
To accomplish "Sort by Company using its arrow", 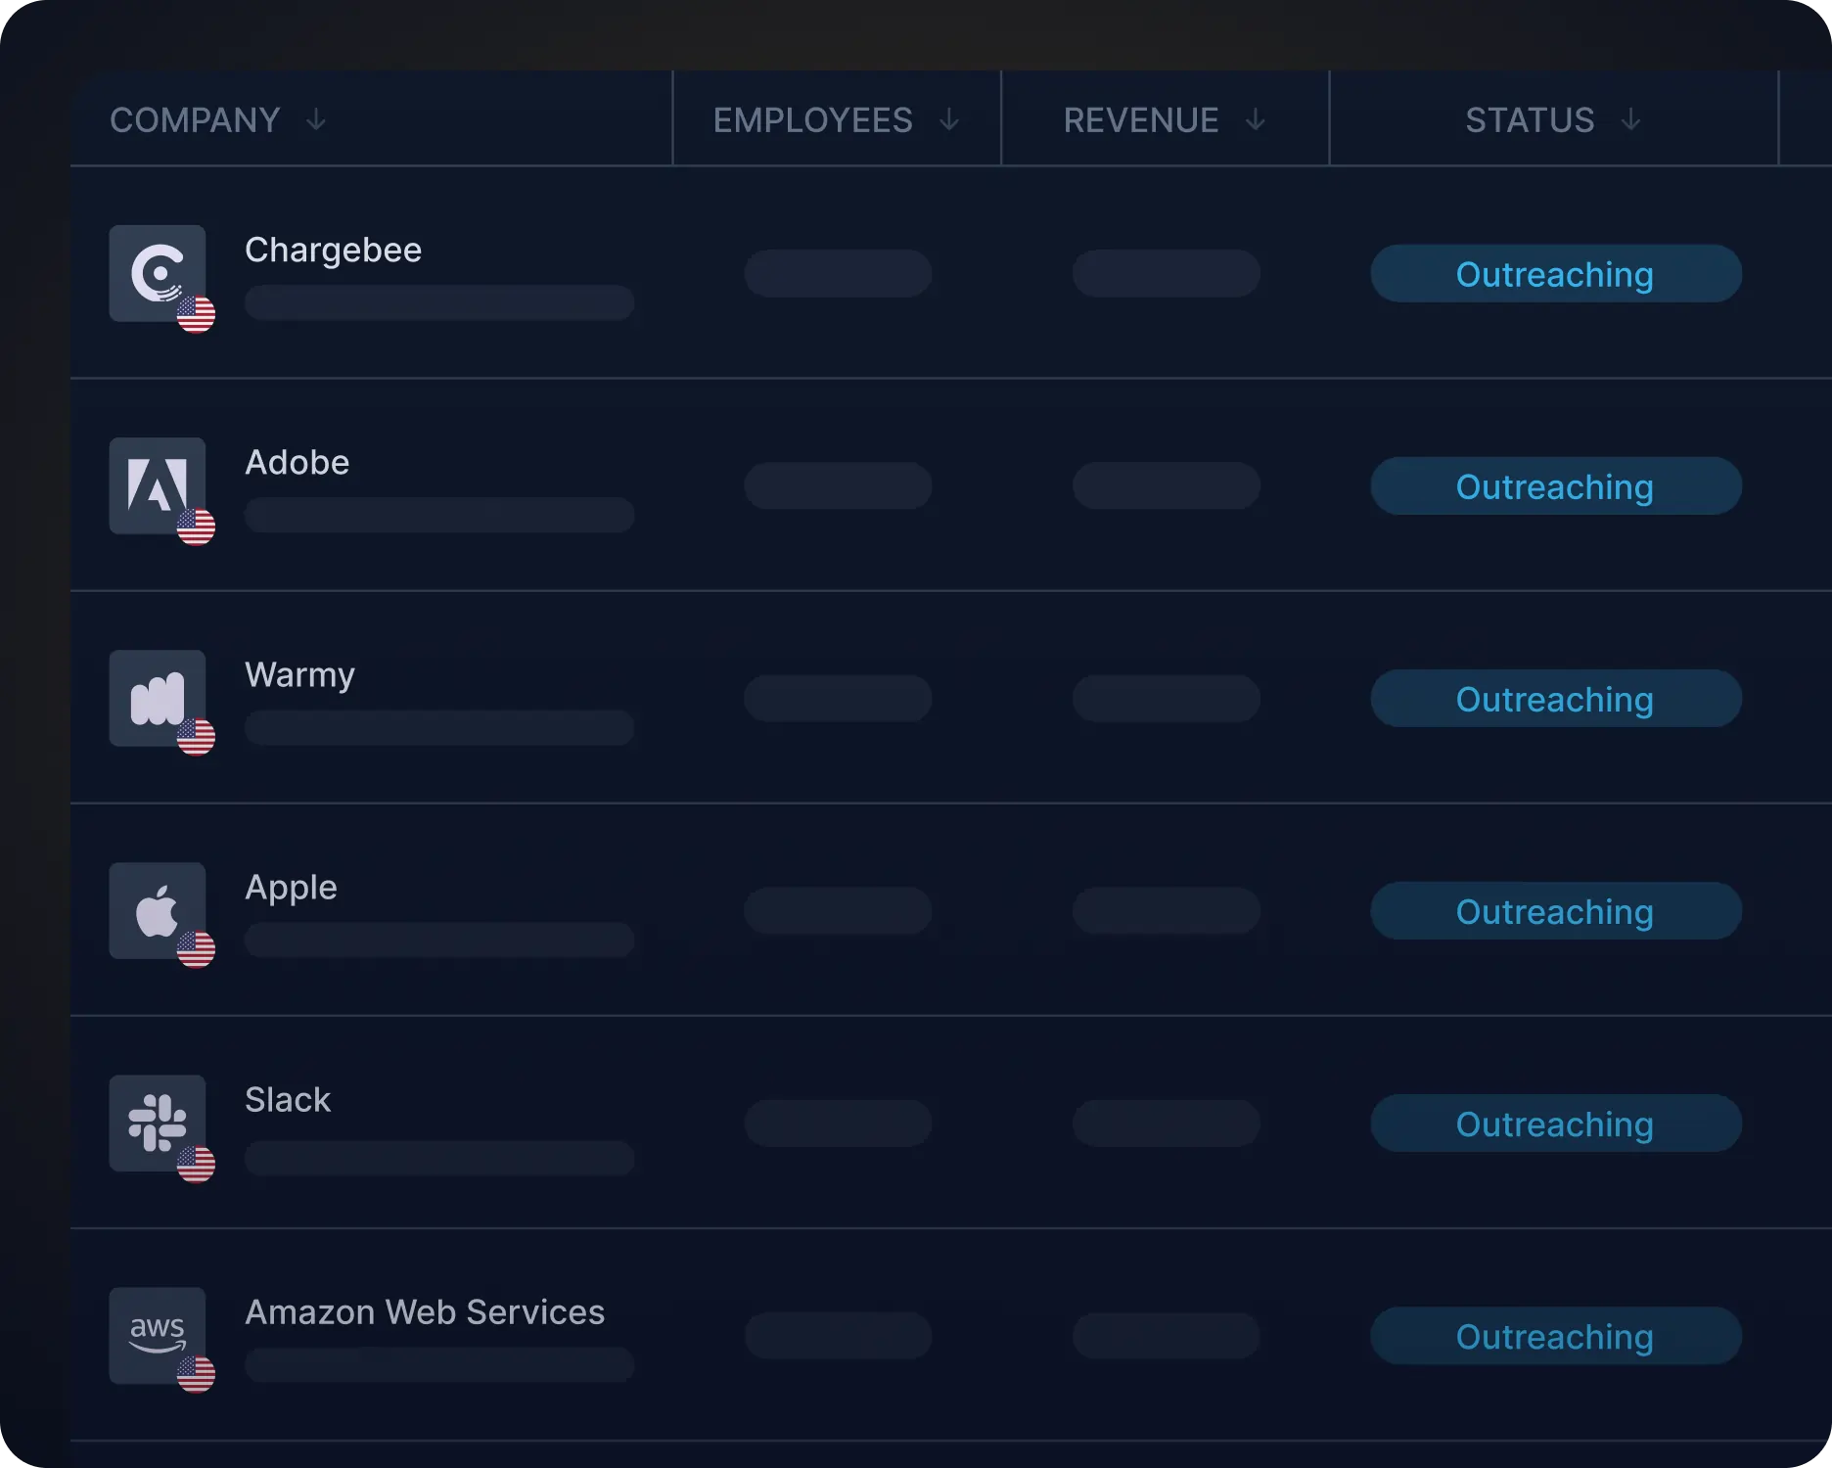I will point(316,120).
